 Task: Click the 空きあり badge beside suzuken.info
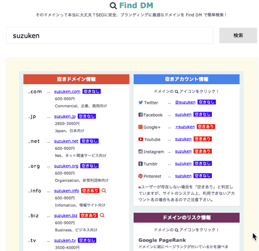tap(90, 191)
